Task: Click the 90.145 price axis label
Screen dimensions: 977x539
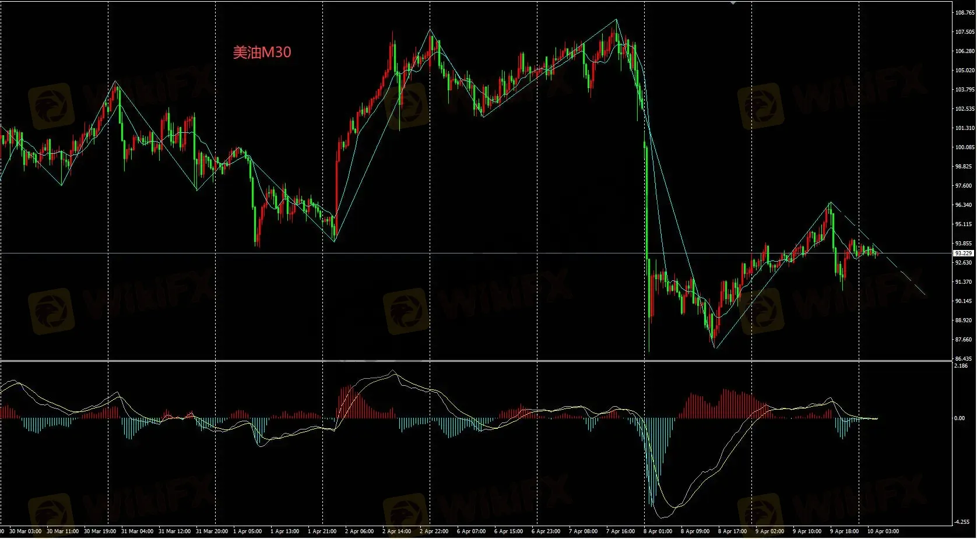Action: point(965,301)
